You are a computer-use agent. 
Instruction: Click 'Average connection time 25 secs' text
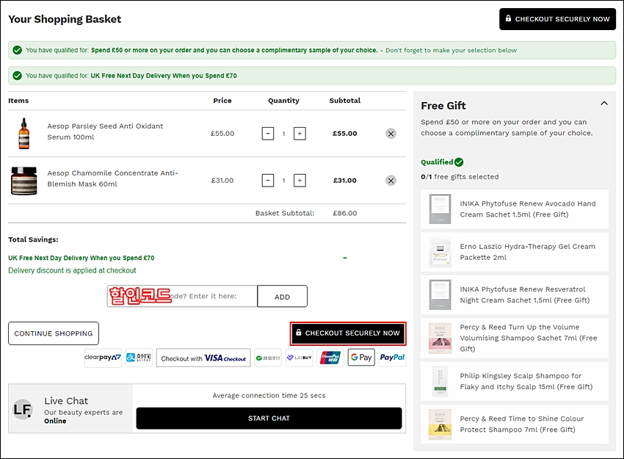point(269,396)
